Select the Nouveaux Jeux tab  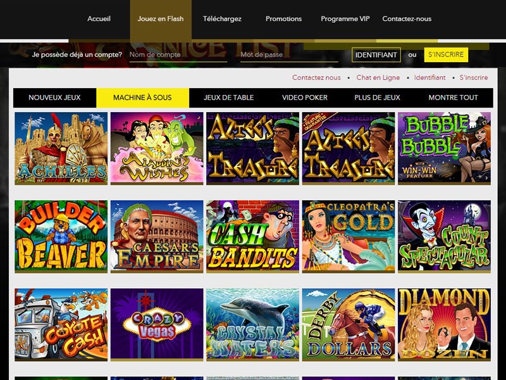[54, 98]
